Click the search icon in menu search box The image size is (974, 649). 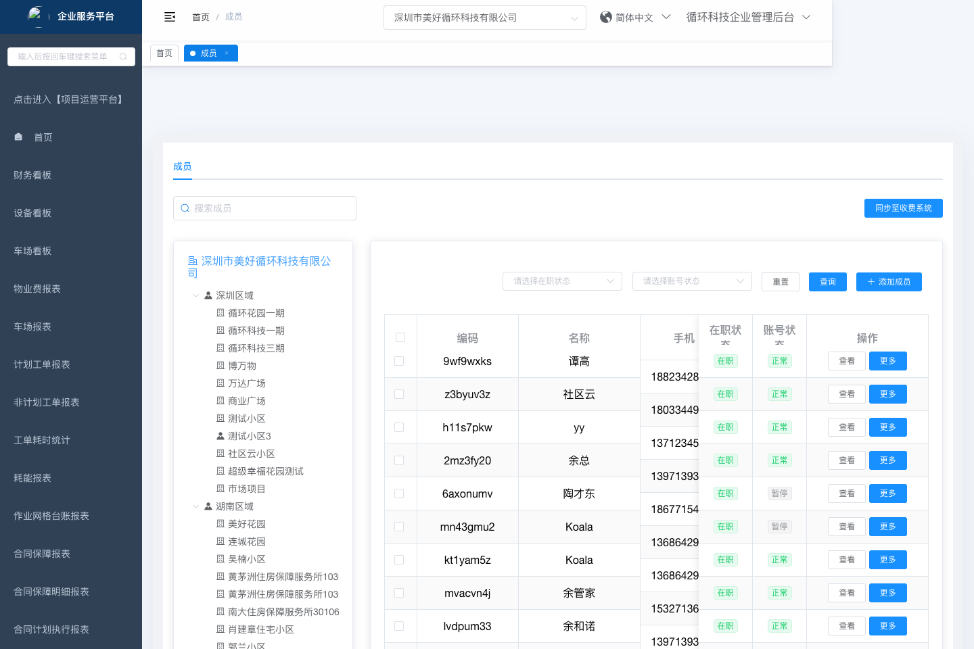coord(123,57)
